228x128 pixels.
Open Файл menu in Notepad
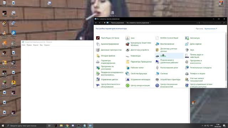pos(24,45)
